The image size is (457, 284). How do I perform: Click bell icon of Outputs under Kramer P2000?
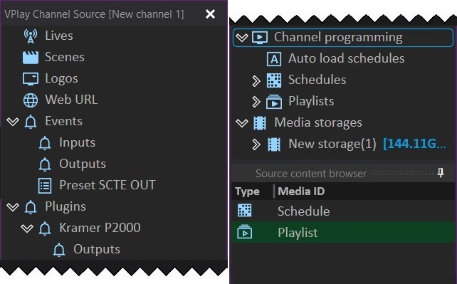[x=59, y=250]
